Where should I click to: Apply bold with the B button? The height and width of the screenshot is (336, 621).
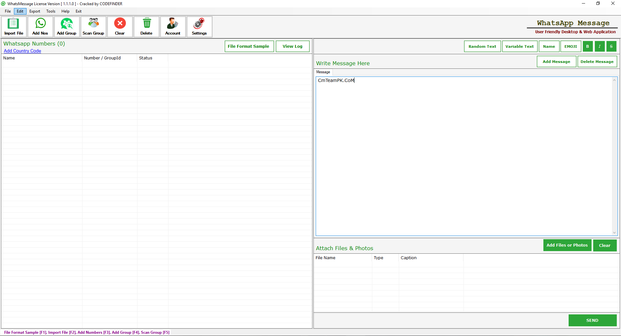click(588, 46)
